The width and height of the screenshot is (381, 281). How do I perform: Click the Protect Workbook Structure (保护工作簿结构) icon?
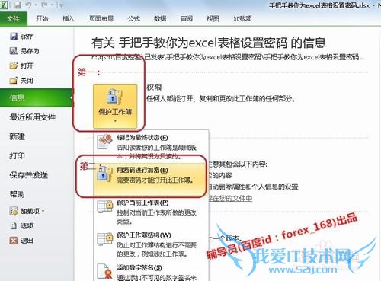tap(104, 238)
